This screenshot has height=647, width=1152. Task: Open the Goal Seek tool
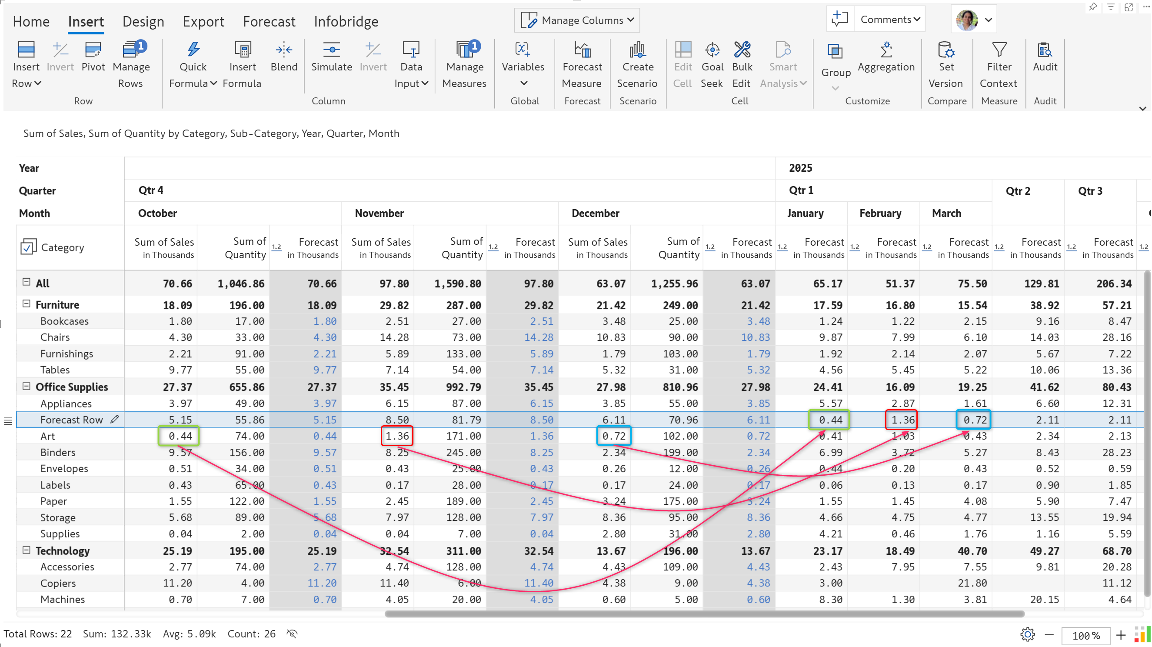712,66
